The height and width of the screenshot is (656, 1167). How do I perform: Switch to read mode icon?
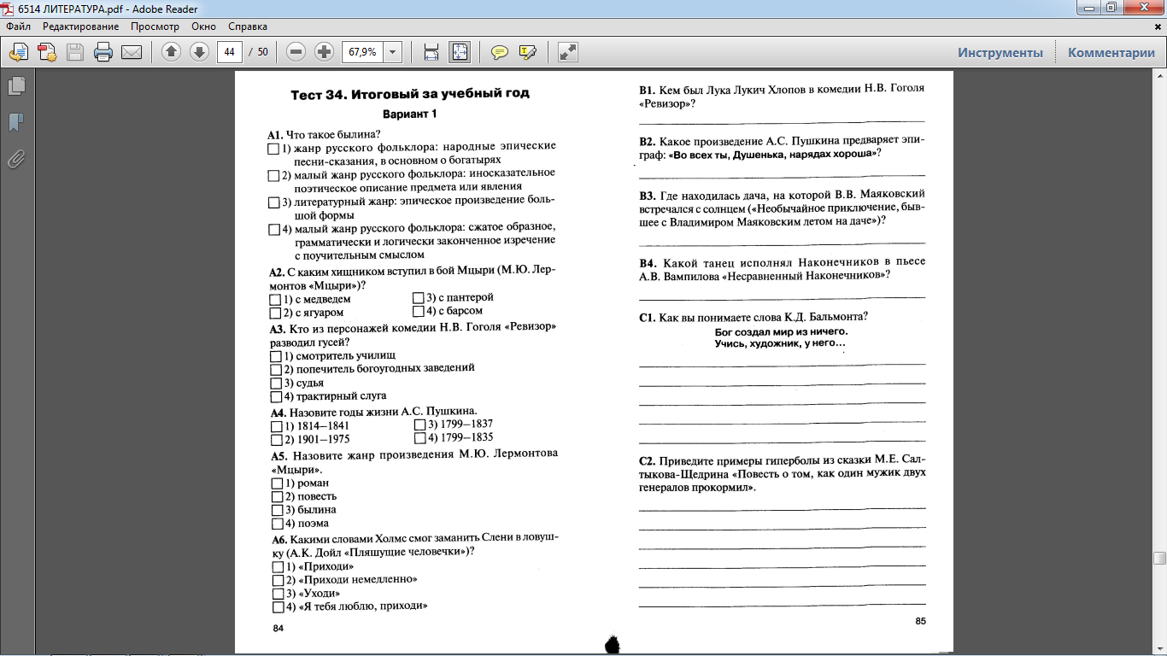568,52
